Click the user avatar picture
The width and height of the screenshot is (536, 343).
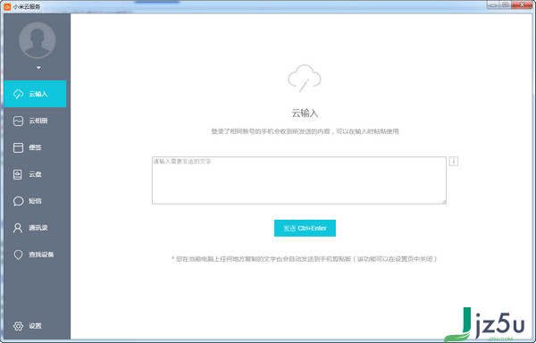pos(38,40)
